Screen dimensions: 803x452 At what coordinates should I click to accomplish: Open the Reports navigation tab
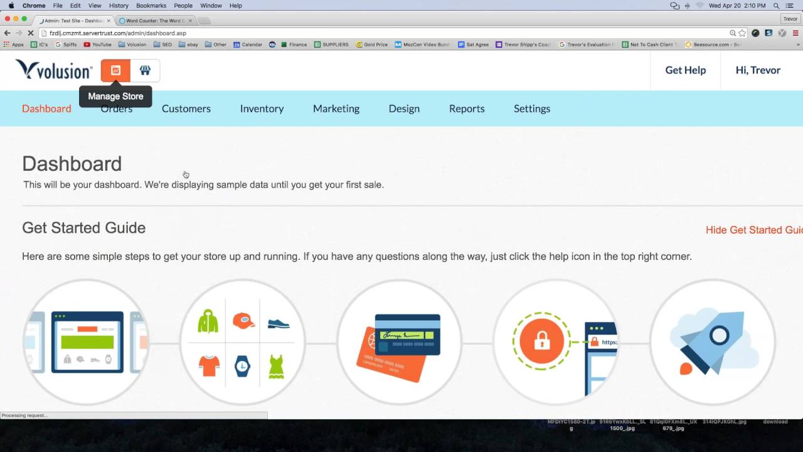click(x=467, y=109)
